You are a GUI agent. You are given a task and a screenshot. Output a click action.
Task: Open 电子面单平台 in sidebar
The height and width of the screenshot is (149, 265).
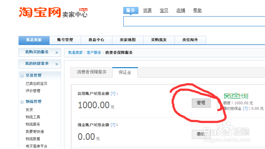36,146
